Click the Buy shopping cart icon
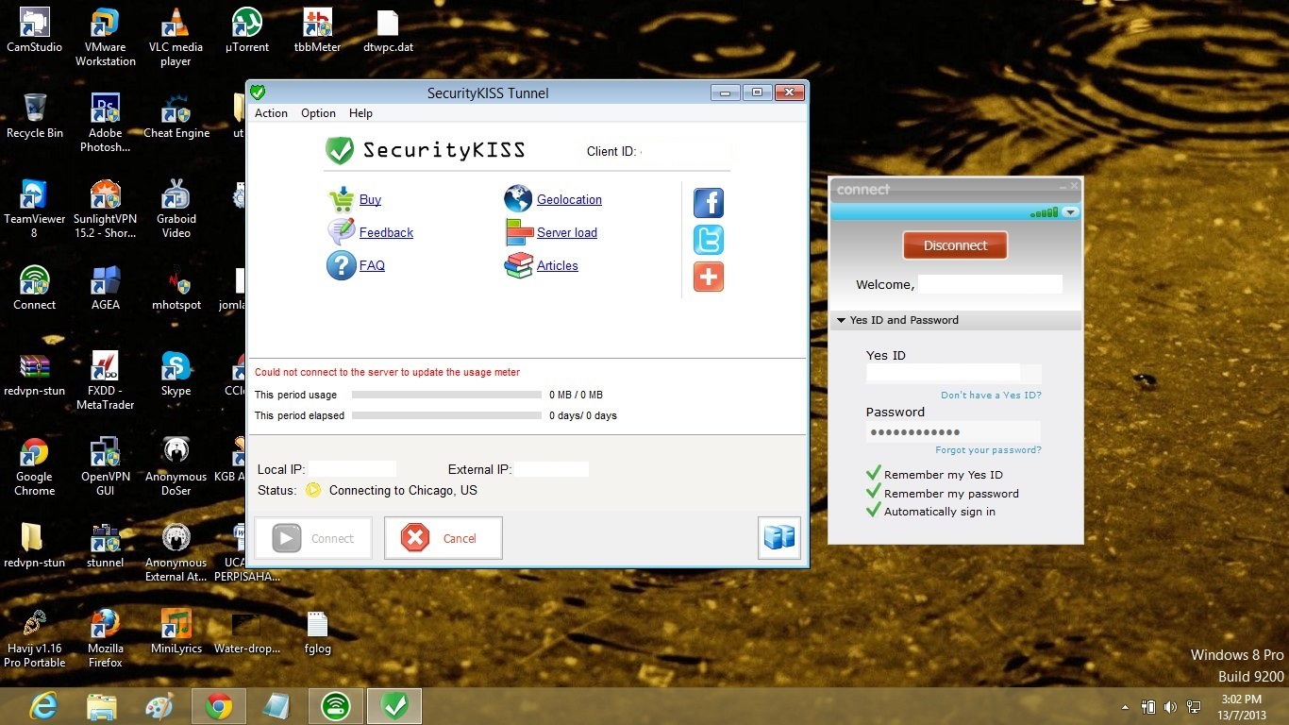1289x725 pixels. pos(341,199)
